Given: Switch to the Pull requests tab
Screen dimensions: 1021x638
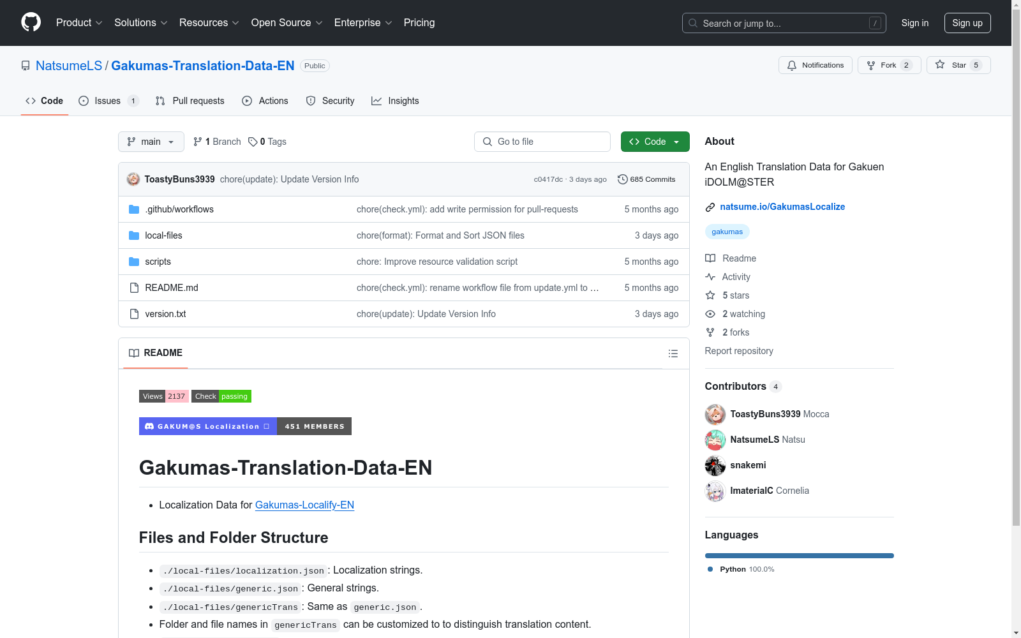Looking at the screenshot, I should [190, 101].
